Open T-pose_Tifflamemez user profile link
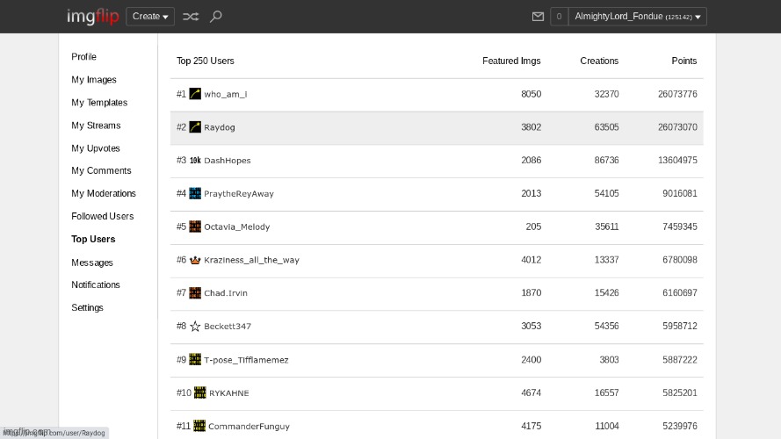The image size is (781, 439). 246,360
